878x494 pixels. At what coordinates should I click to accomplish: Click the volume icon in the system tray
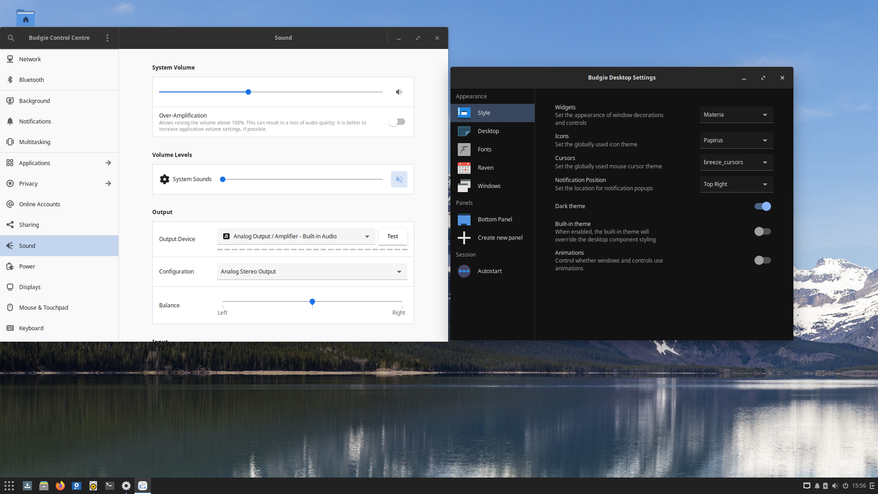[x=835, y=486]
